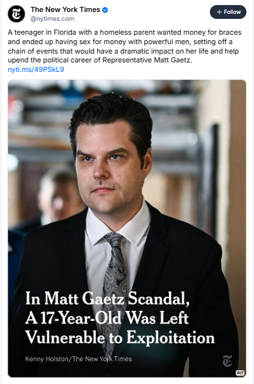Follow The New York Times account
The width and height of the screenshot is (254, 384).
pos(228,12)
